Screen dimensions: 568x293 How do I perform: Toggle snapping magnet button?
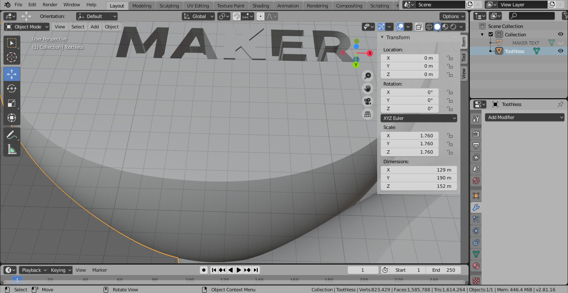(237, 16)
